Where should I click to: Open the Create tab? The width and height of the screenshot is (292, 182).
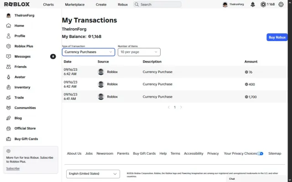coord(101,5)
